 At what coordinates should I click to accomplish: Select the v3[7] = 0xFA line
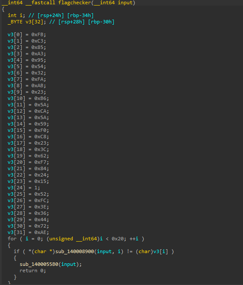pos(27,79)
